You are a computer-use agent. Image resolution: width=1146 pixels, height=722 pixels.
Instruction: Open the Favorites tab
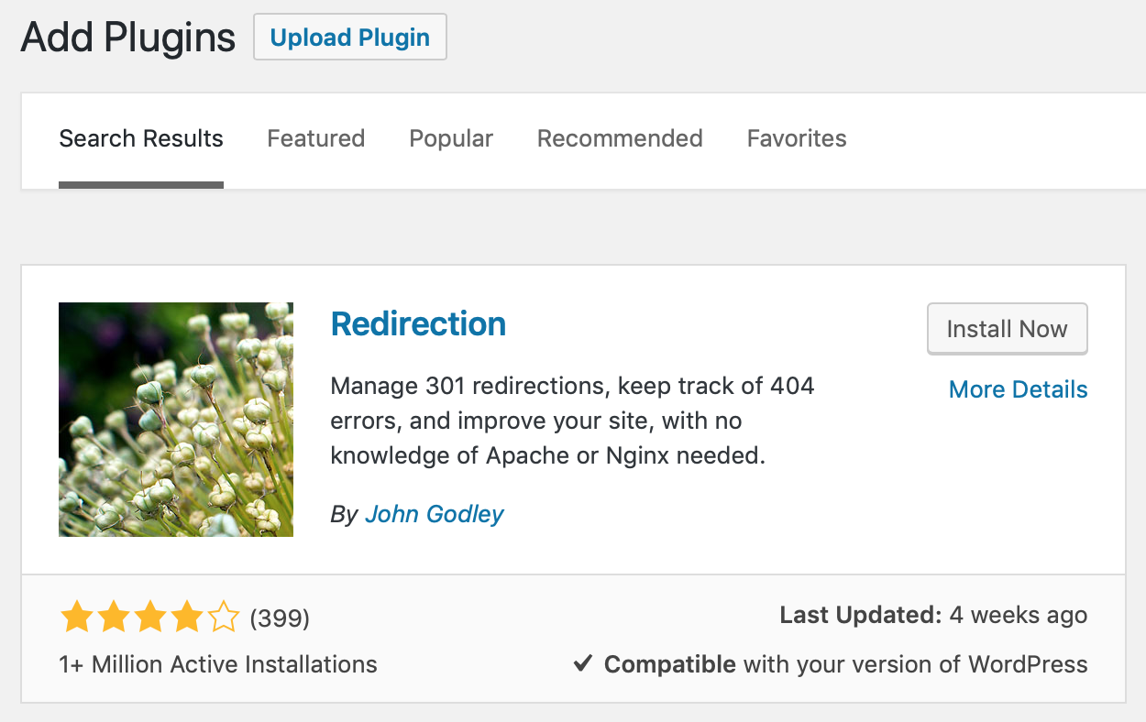click(x=797, y=138)
